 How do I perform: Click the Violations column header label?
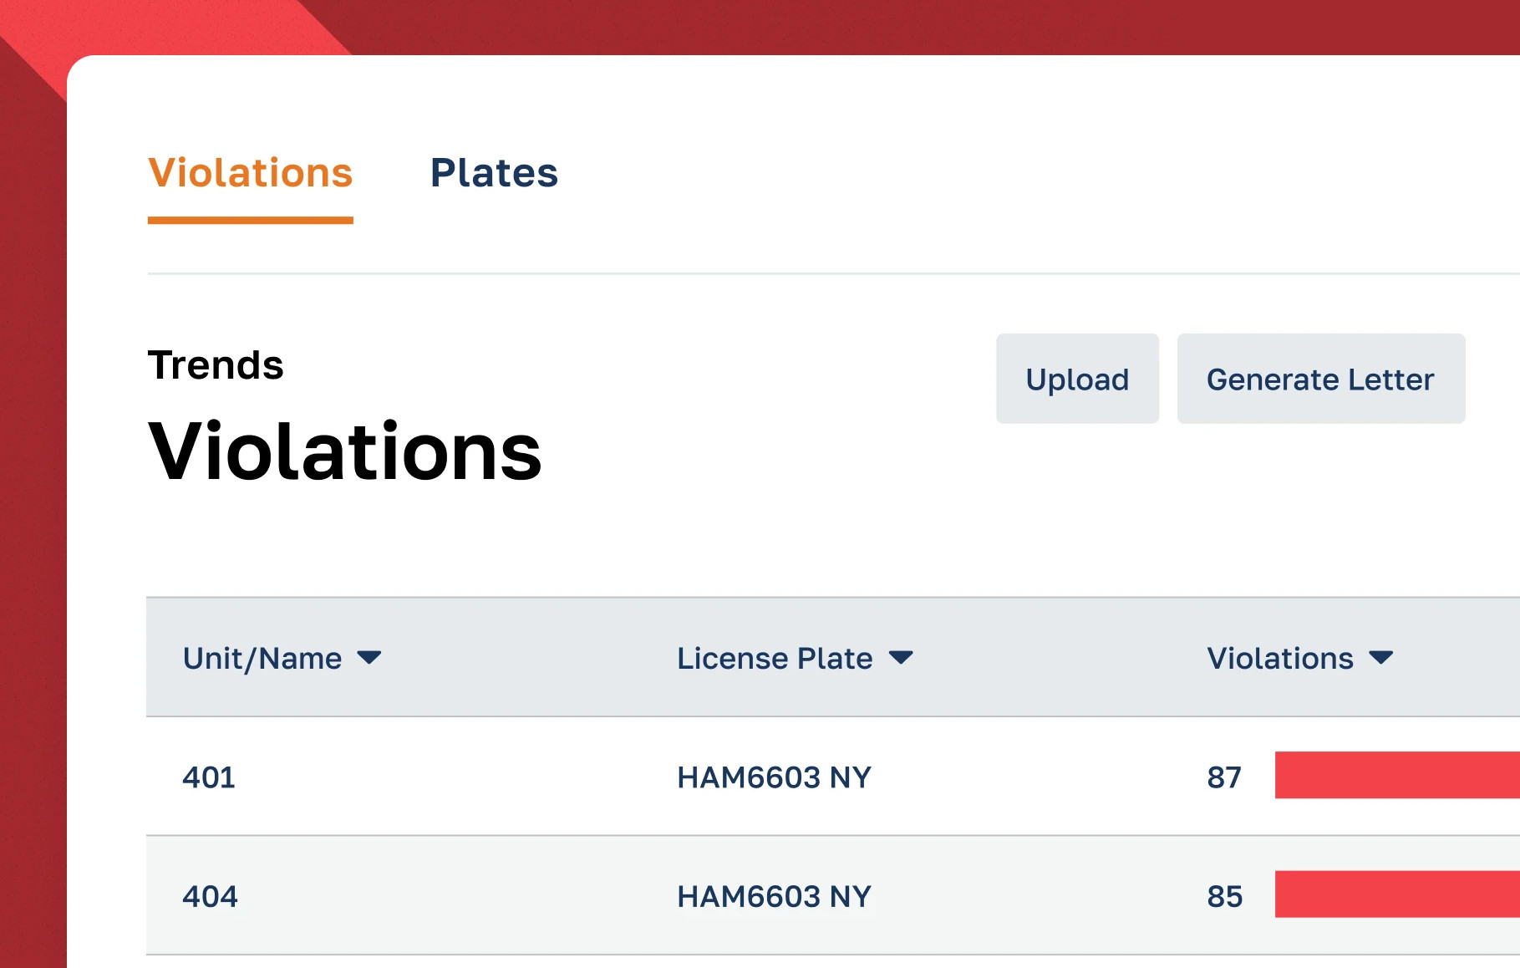pyautogui.click(x=1279, y=659)
